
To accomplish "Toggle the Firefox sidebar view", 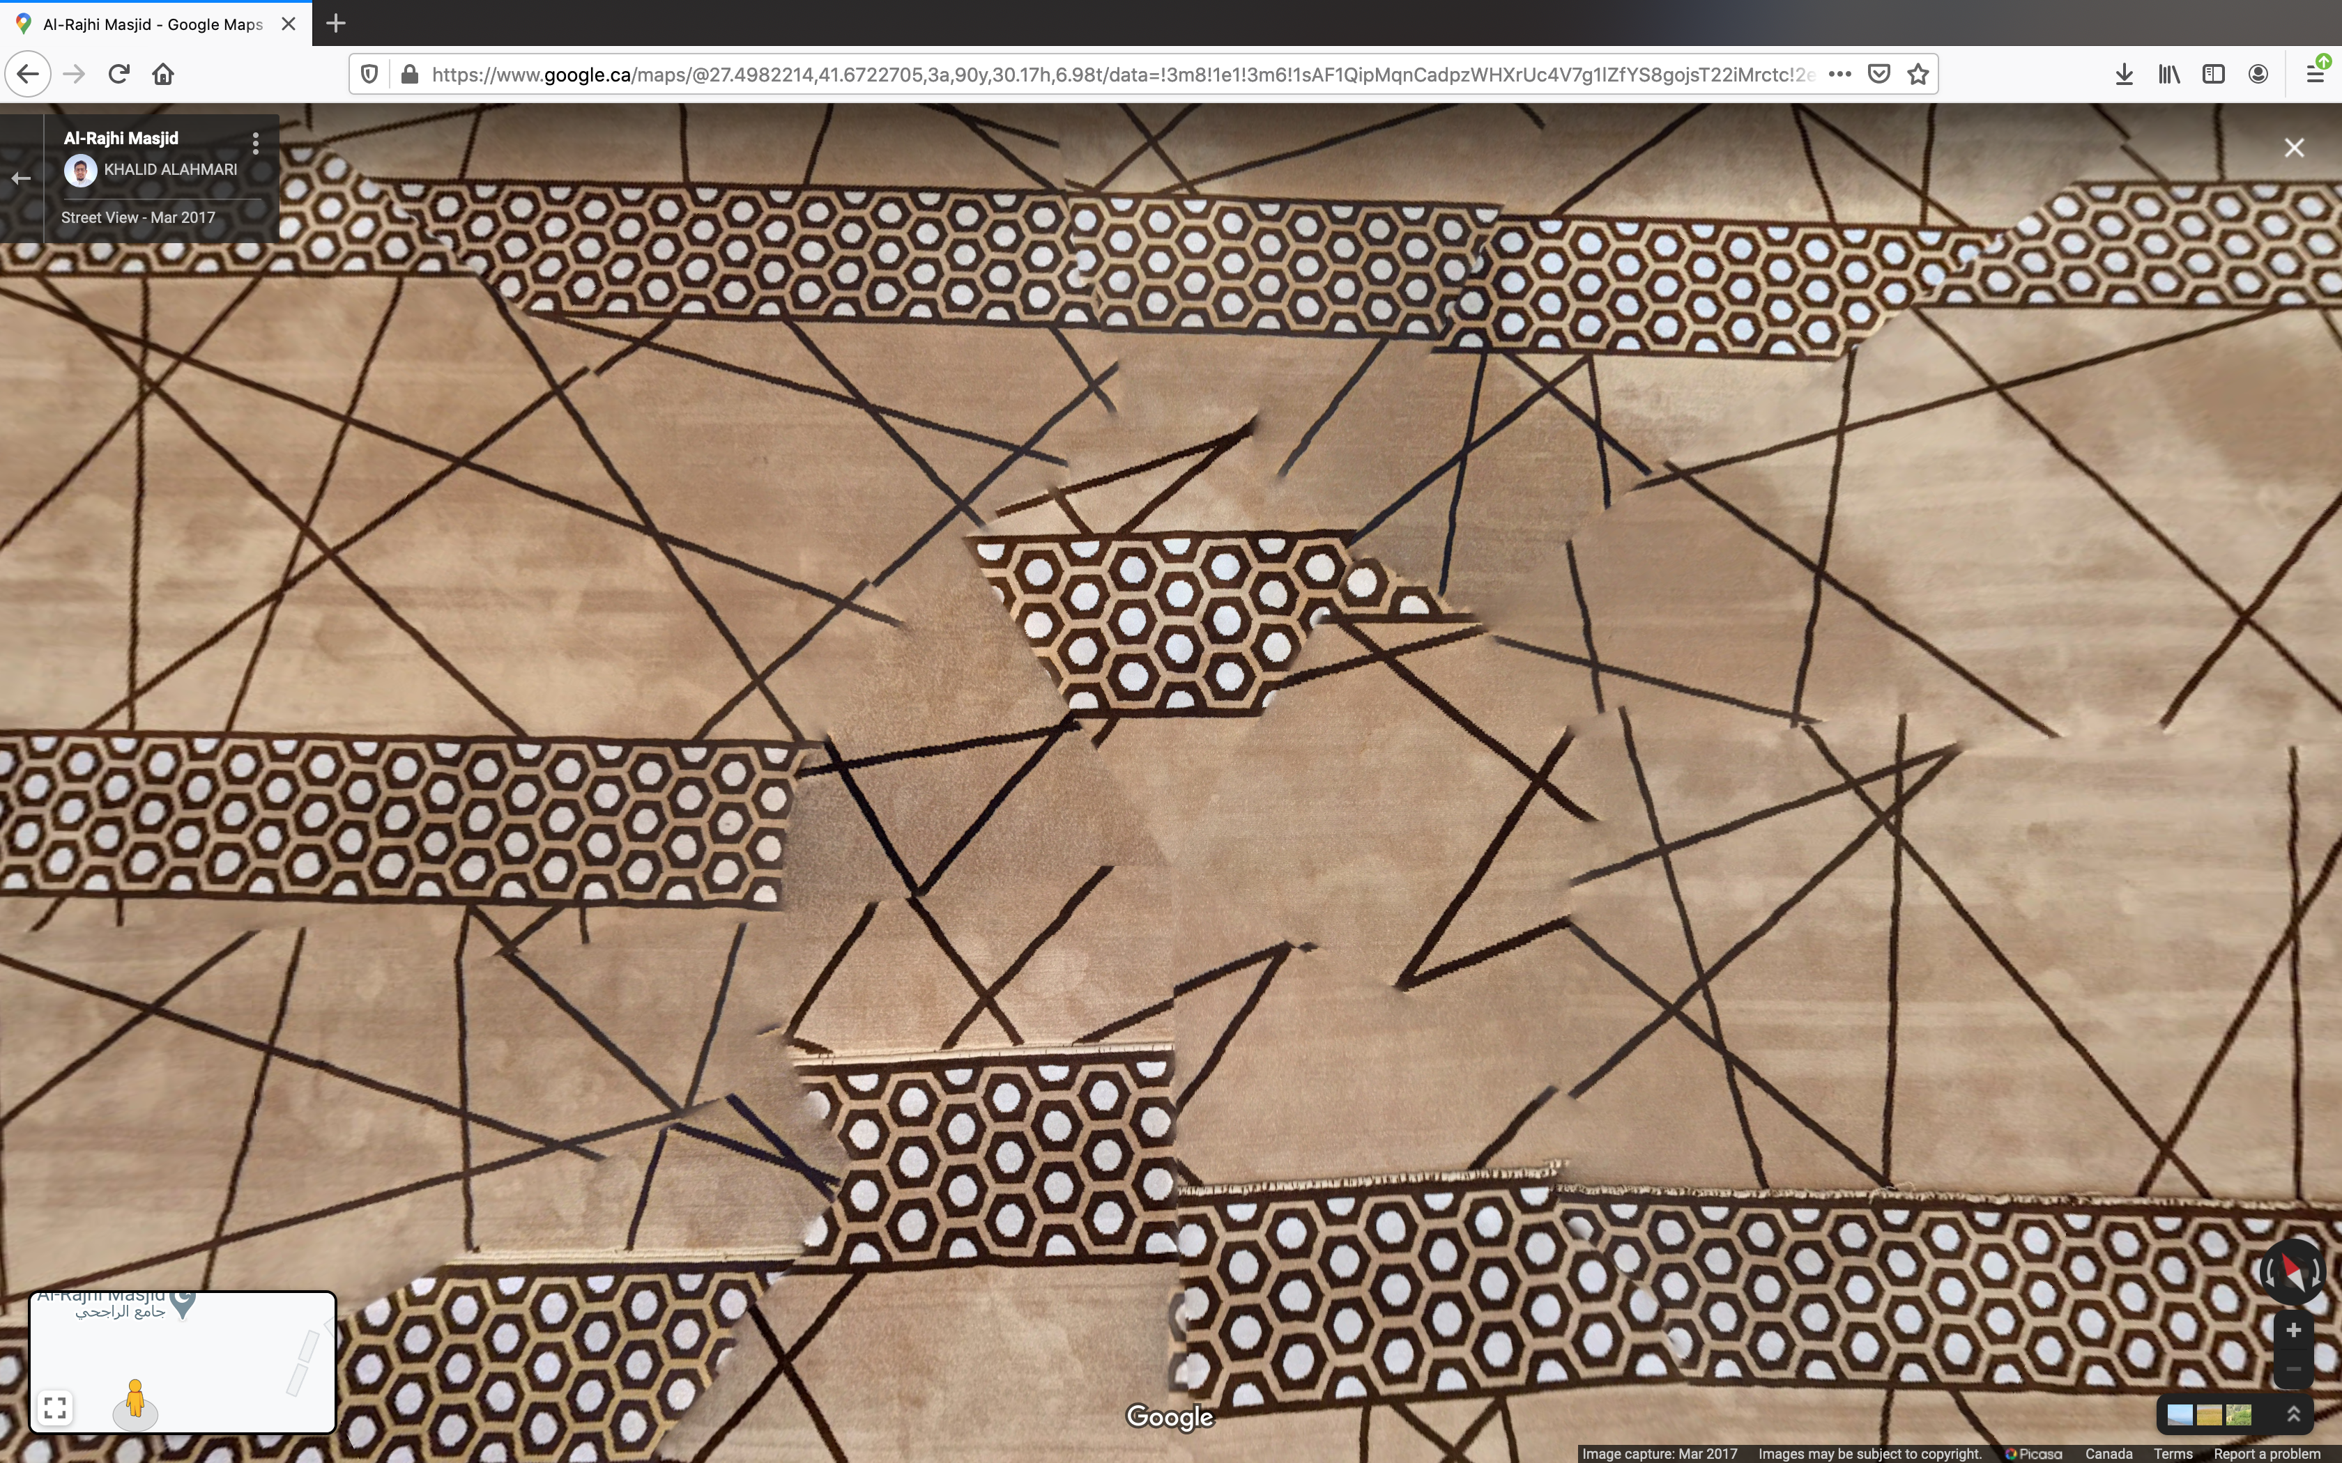I will (2213, 75).
